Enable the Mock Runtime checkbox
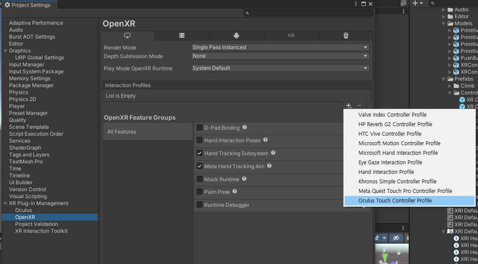The height and width of the screenshot is (264, 478). pyautogui.click(x=199, y=179)
